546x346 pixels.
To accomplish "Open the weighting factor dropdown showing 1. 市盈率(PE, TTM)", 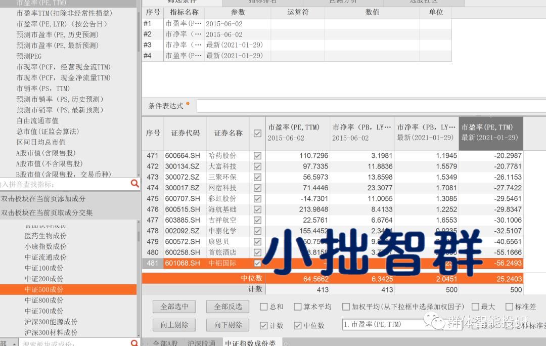I will pos(402,324).
